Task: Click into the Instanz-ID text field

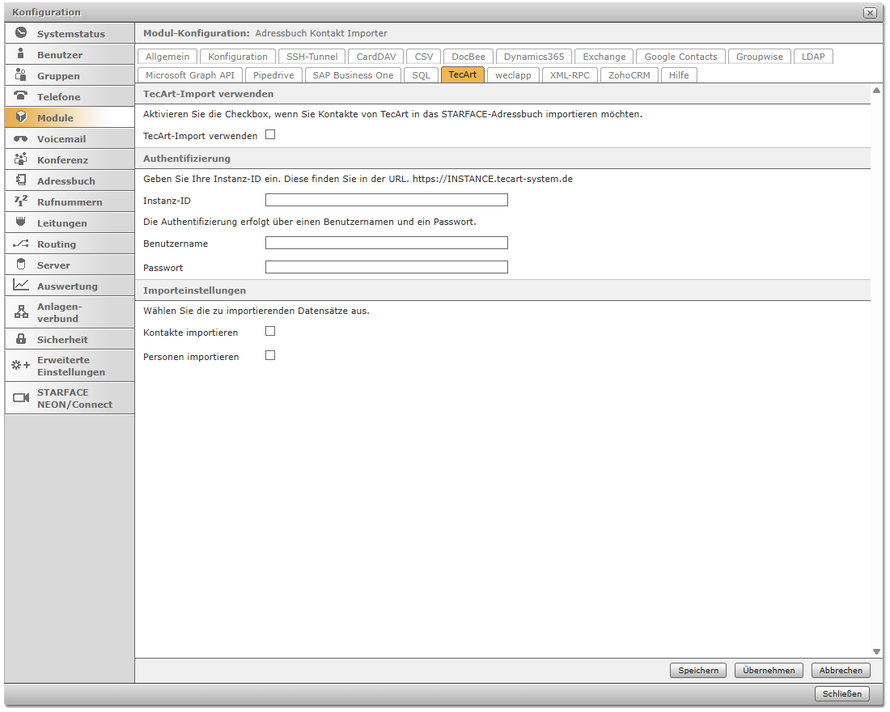Action: (x=386, y=200)
